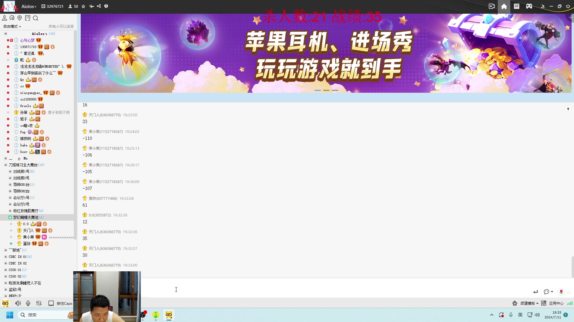Screen dimensions: 574x322
Task: Expand the CDEC IH 01 channel
Action: (5, 257)
